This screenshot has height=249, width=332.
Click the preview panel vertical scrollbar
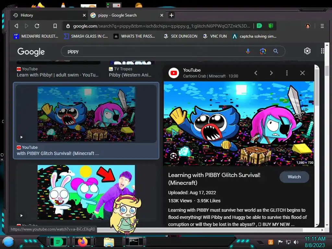click(x=317, y=87)
